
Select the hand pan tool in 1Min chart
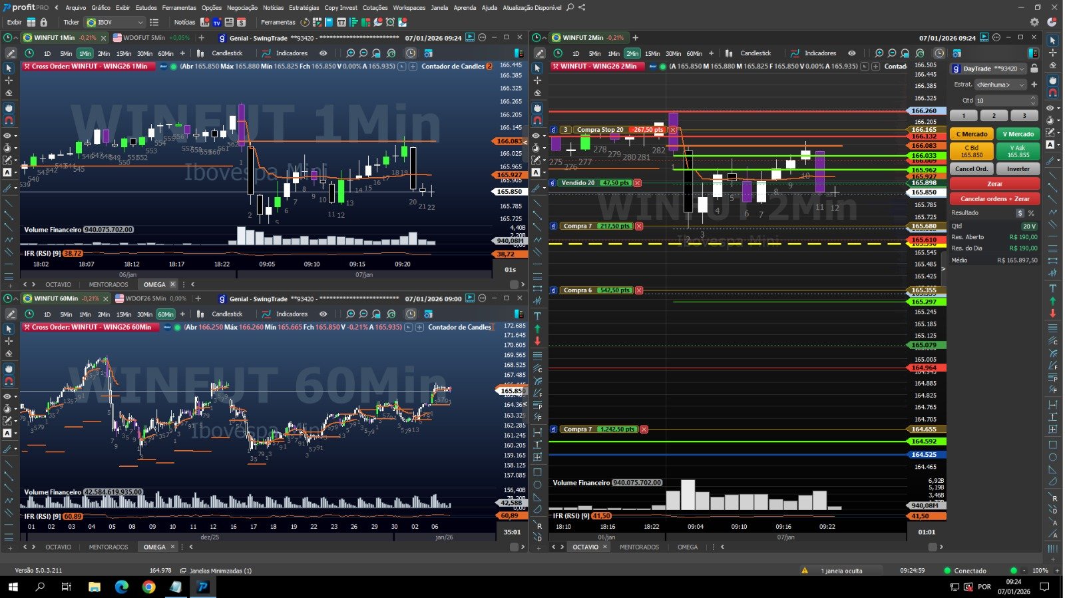pyautogui.click(x=9, y=107)
